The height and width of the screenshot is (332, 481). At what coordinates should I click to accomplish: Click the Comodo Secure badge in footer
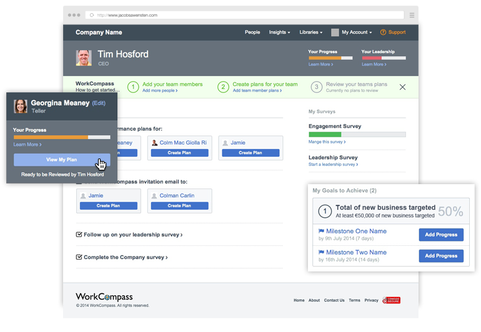(x=392, y=300)
